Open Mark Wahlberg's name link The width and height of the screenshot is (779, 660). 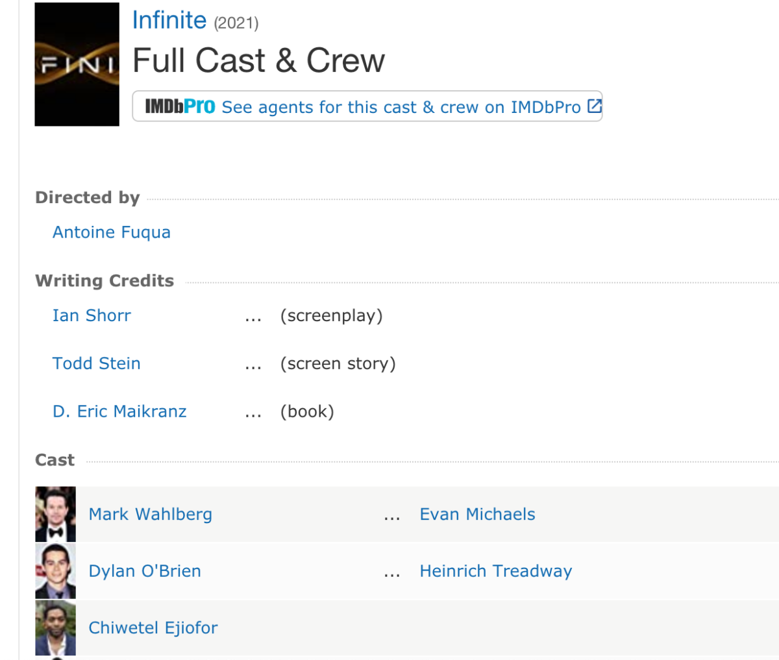point(150,514)
